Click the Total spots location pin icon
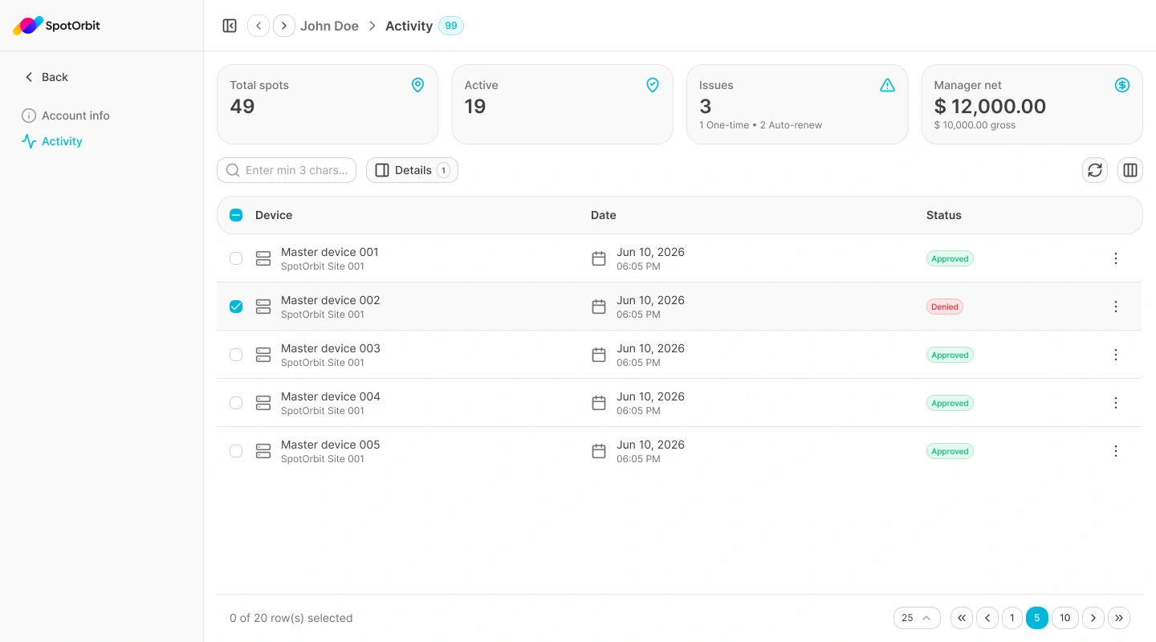This screenshot has width=1156, height=642. 417,85
